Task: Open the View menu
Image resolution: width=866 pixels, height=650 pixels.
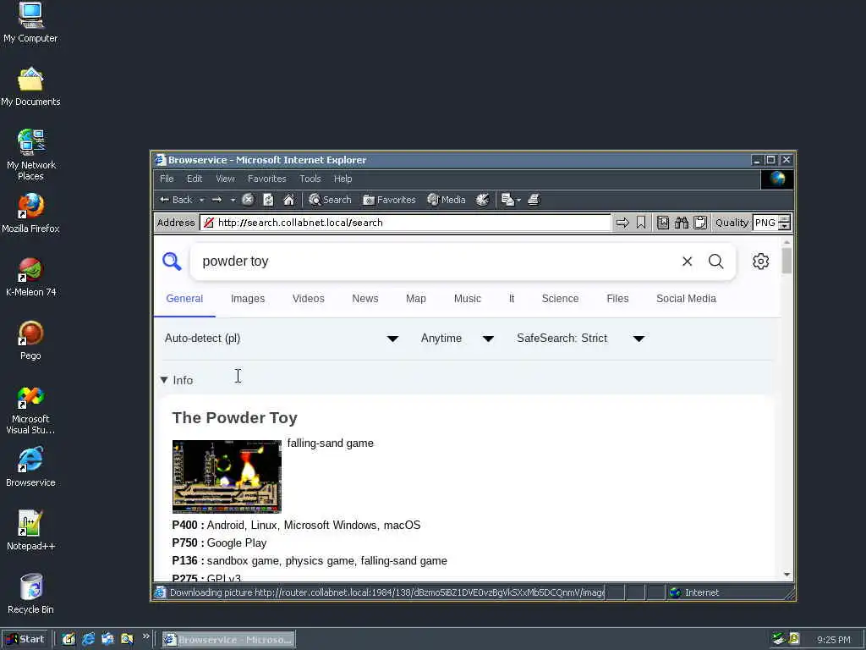Action: tap(225, 179)
